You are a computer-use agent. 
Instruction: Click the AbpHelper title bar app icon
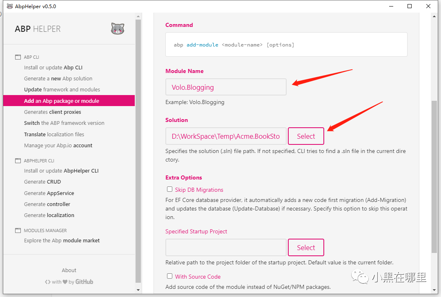point(10,6)
